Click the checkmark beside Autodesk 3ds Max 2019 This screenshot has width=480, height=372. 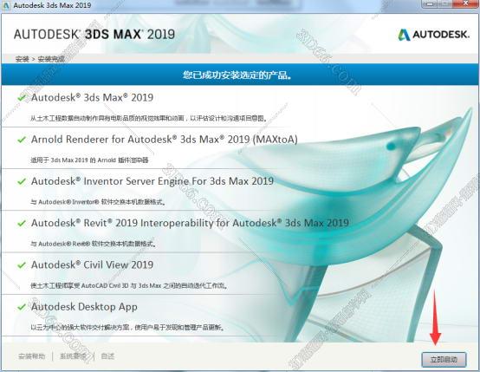coord(22,98)
